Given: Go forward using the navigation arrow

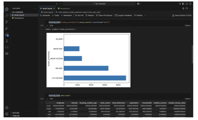Looking at the screenshot, I should click(x=60, y=4).
